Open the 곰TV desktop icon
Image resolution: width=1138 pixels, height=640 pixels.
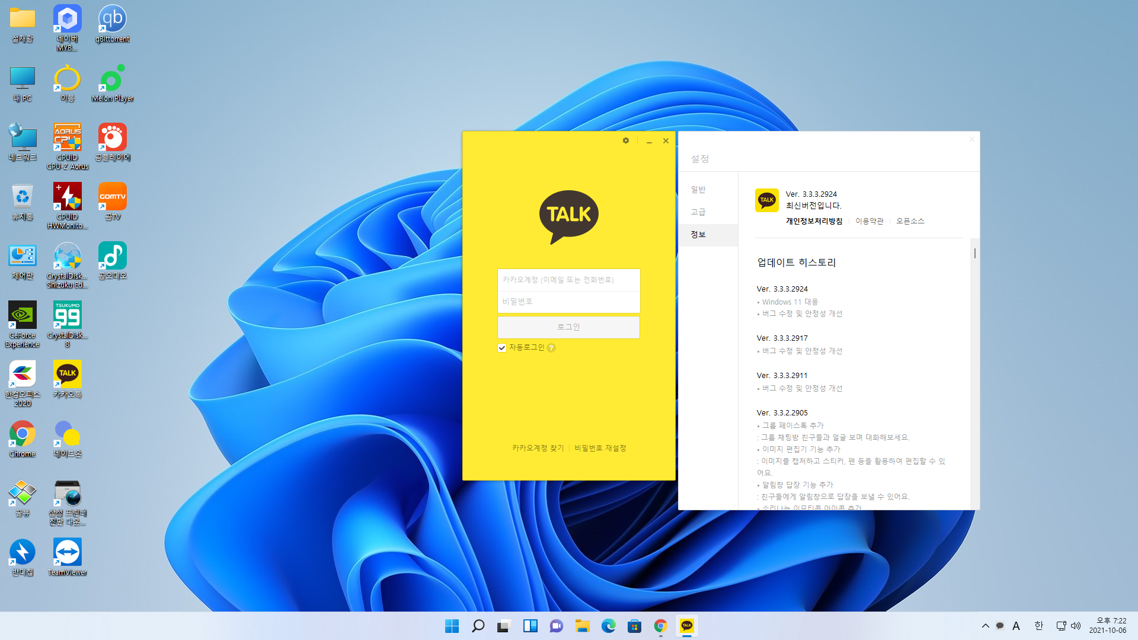(112, 201)
